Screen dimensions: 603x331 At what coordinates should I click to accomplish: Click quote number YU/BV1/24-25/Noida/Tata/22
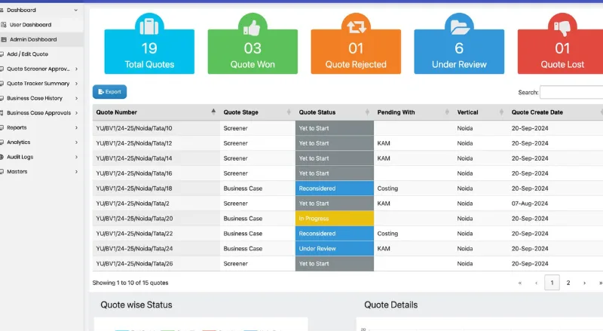tap(134, 233)
